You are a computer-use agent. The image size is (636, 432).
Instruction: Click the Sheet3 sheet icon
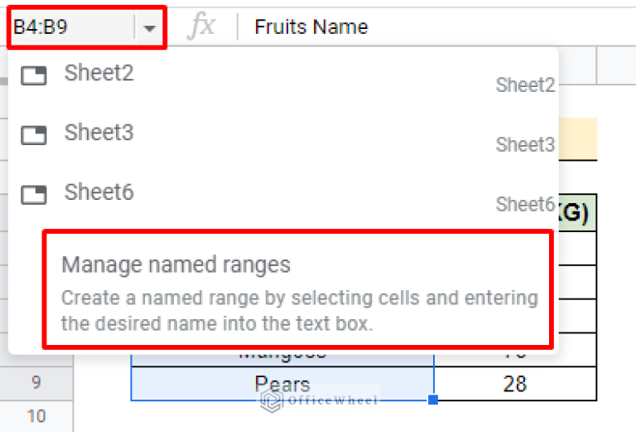point(34,135)
